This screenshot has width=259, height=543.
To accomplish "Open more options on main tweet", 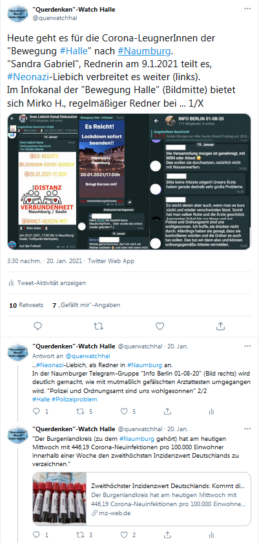I will pos(247,8).
